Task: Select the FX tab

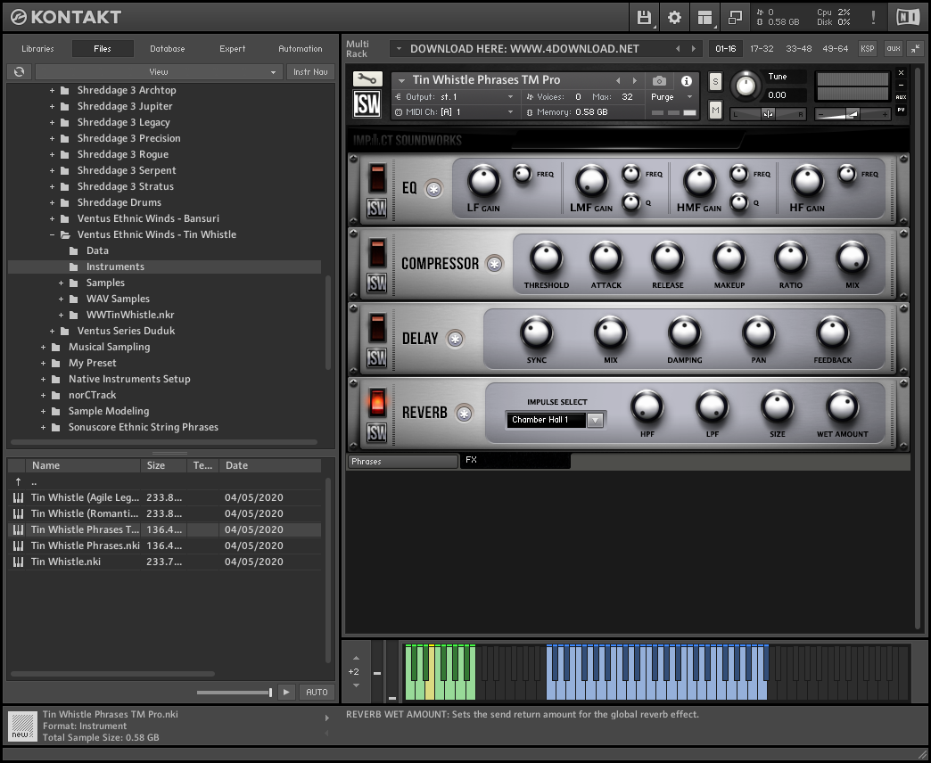Action: [x=515, y=461]
